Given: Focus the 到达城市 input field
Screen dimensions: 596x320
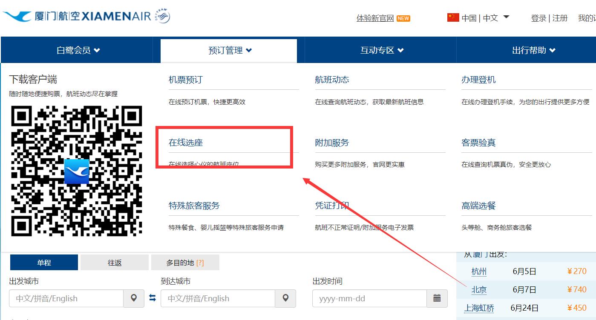Looking at the screenshot, I should coord(218,298).
